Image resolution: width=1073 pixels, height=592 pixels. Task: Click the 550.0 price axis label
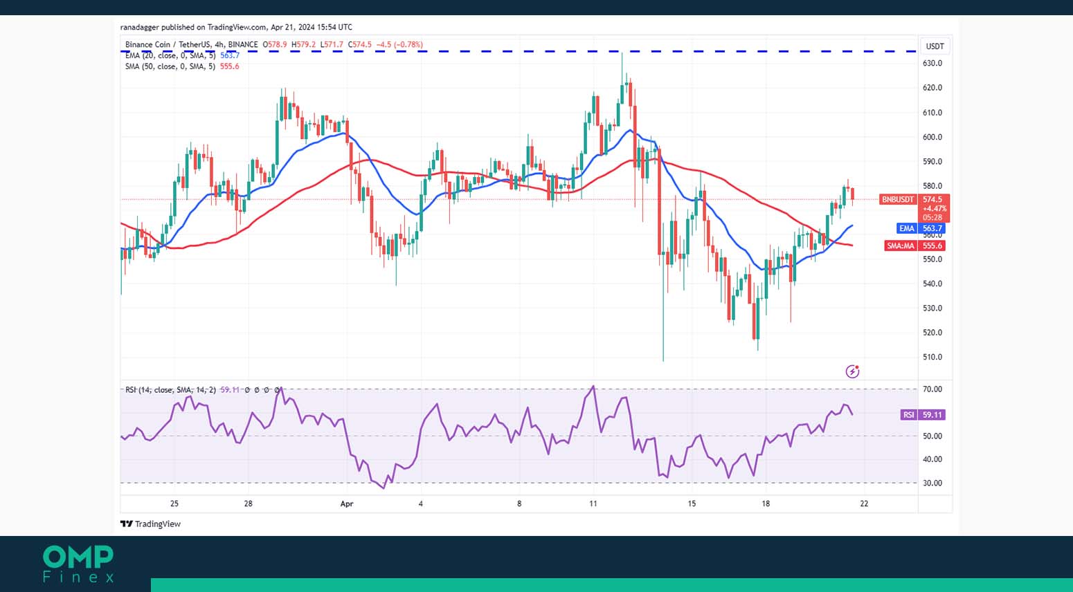click(x=932, y=259)
